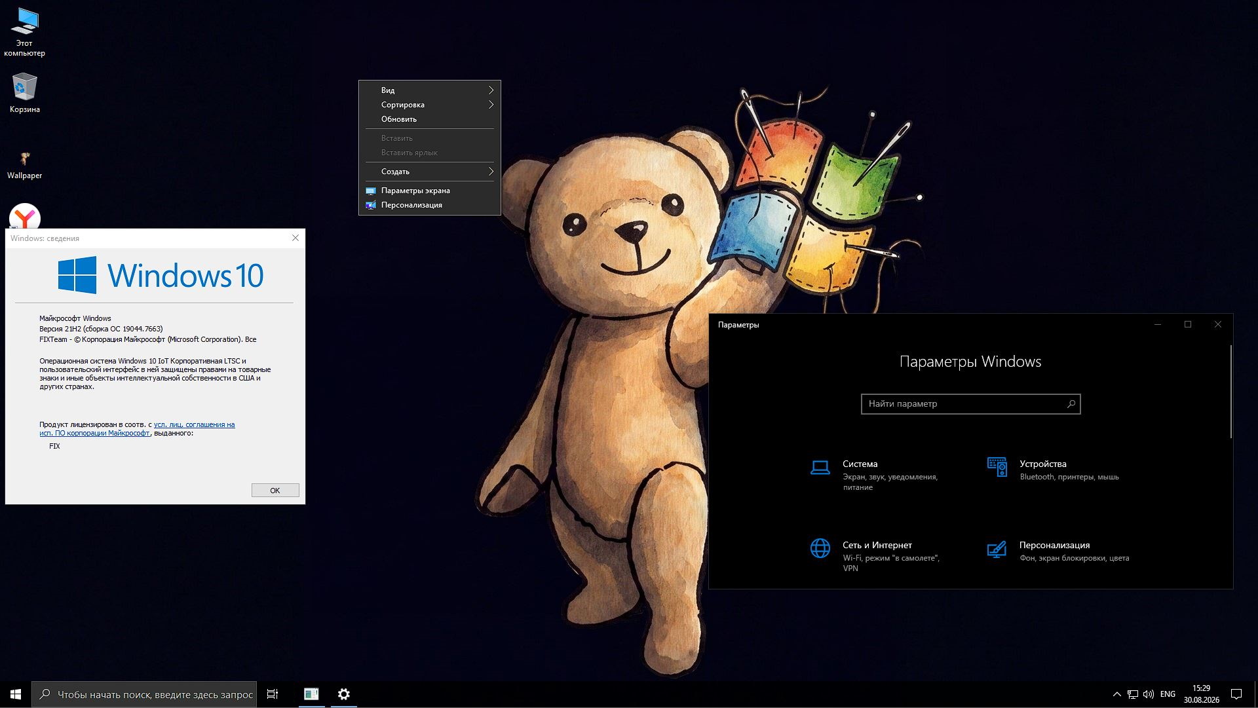Open the taskbar clock and date
1258x708 pixels.
tap(1201, 694)
